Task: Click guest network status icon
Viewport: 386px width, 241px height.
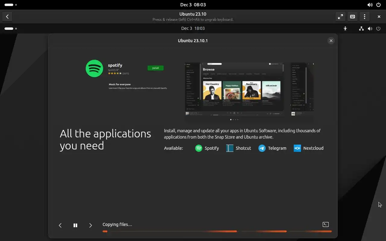Action: click(361, 29)
